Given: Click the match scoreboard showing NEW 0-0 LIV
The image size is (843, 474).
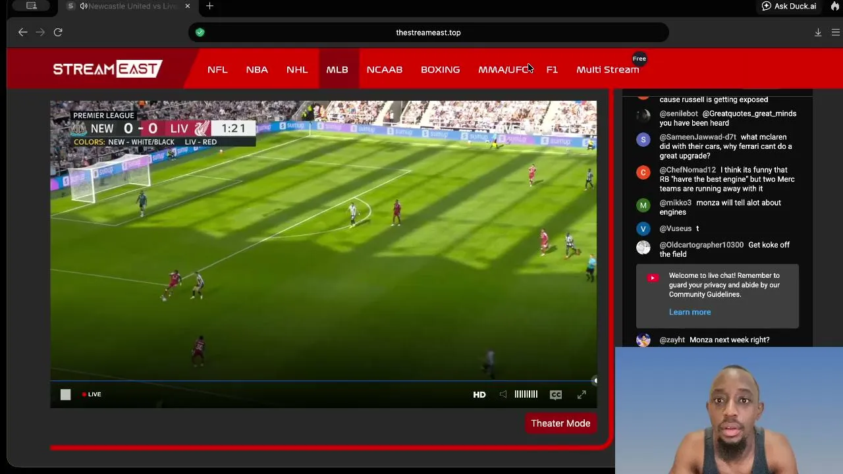Looking at the screenshot, I should pos(162,128).
